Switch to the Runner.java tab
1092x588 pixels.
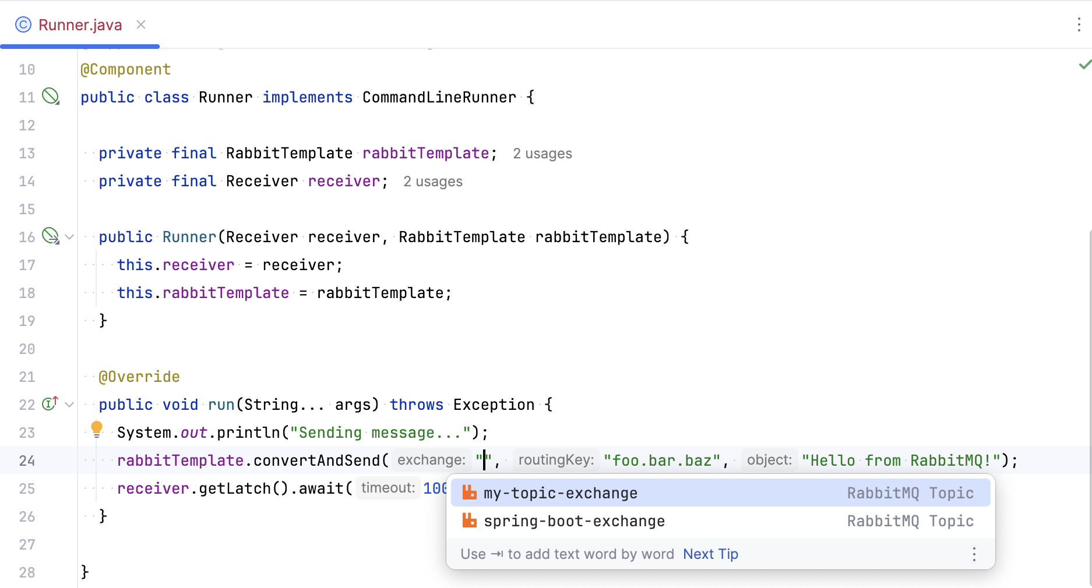coord(80,24)
